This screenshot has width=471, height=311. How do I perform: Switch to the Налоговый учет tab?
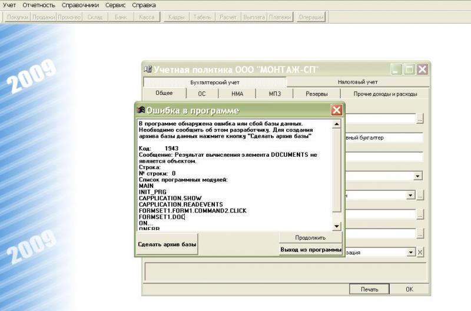coord(357,82)
